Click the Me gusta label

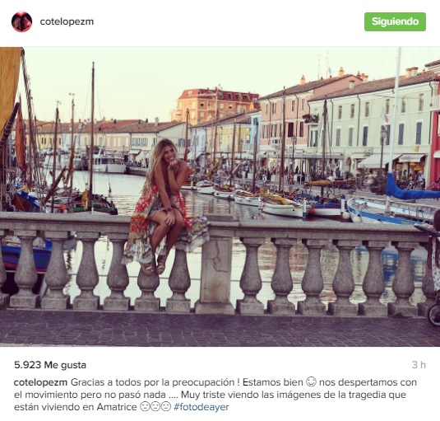(65, 365)
